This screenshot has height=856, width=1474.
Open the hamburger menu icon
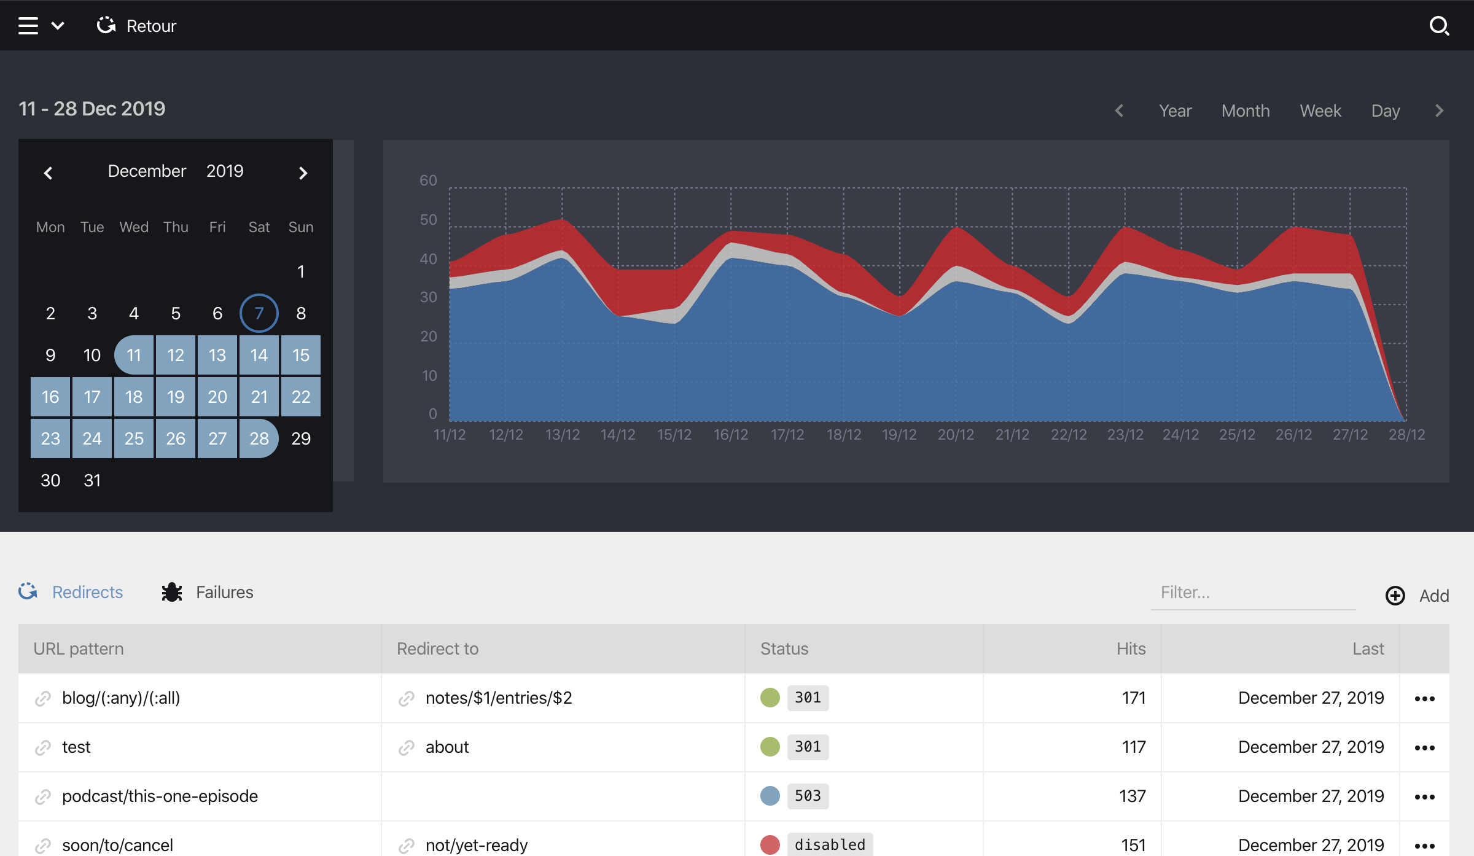(x=28, y=26)
